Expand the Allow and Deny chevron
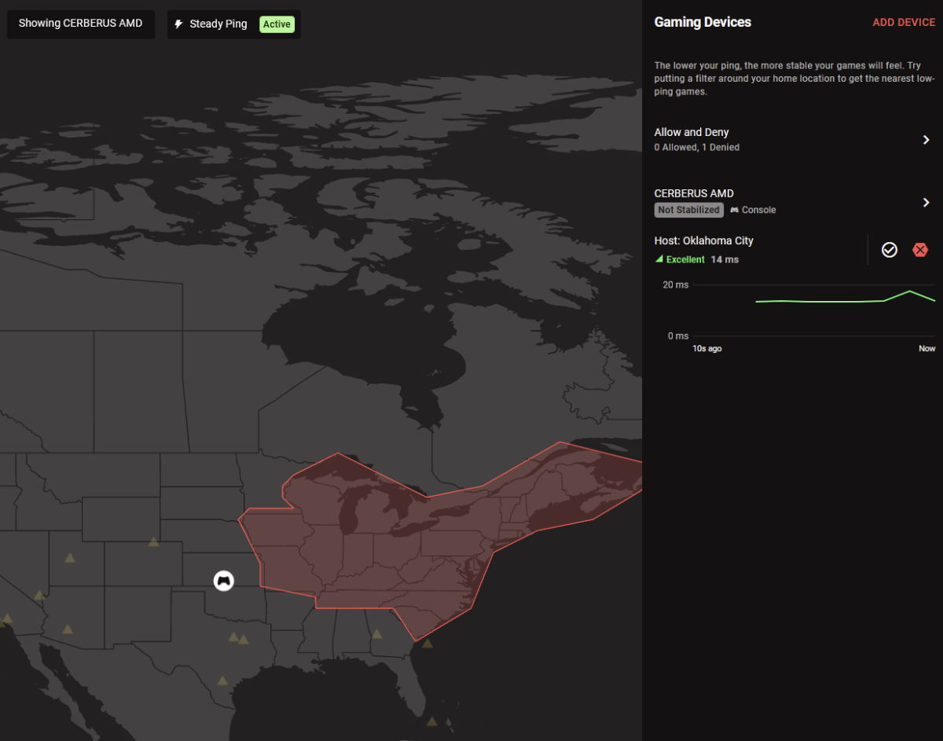This screenshot has height=741, width=943. (926, 140)
